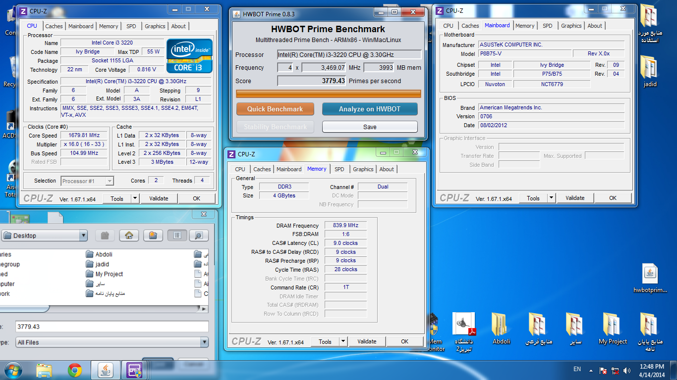The height and width of the screenshot is (380, 677).
Task: Click the Quick Benchmark button
Action: 275,109
